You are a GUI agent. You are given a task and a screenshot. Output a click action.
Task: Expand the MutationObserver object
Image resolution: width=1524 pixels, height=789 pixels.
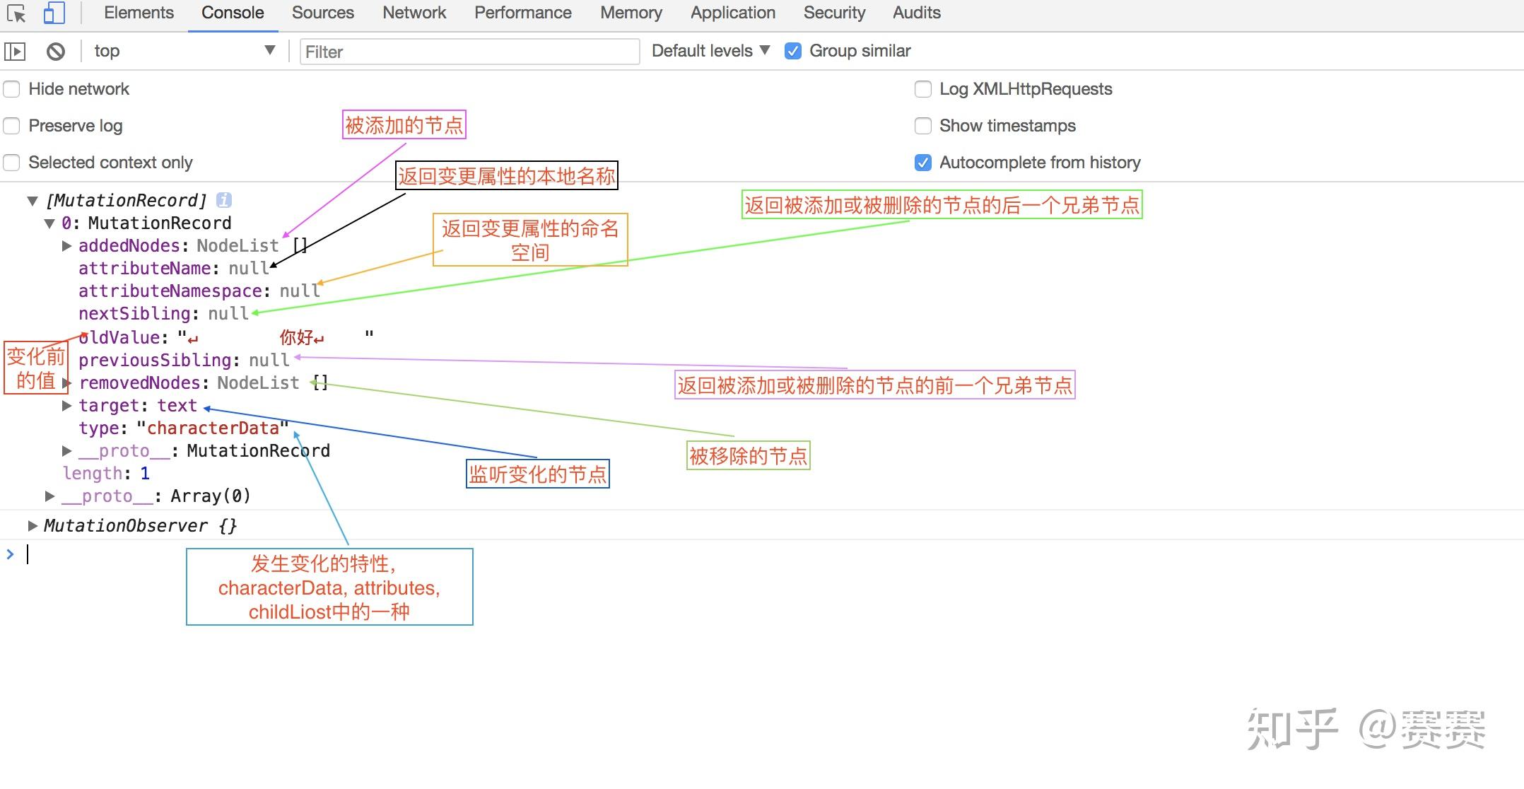pos(33,525)
